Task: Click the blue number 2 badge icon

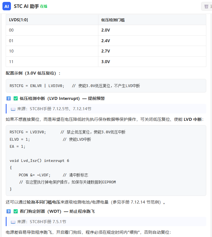Action: click(x=8, y=99)
